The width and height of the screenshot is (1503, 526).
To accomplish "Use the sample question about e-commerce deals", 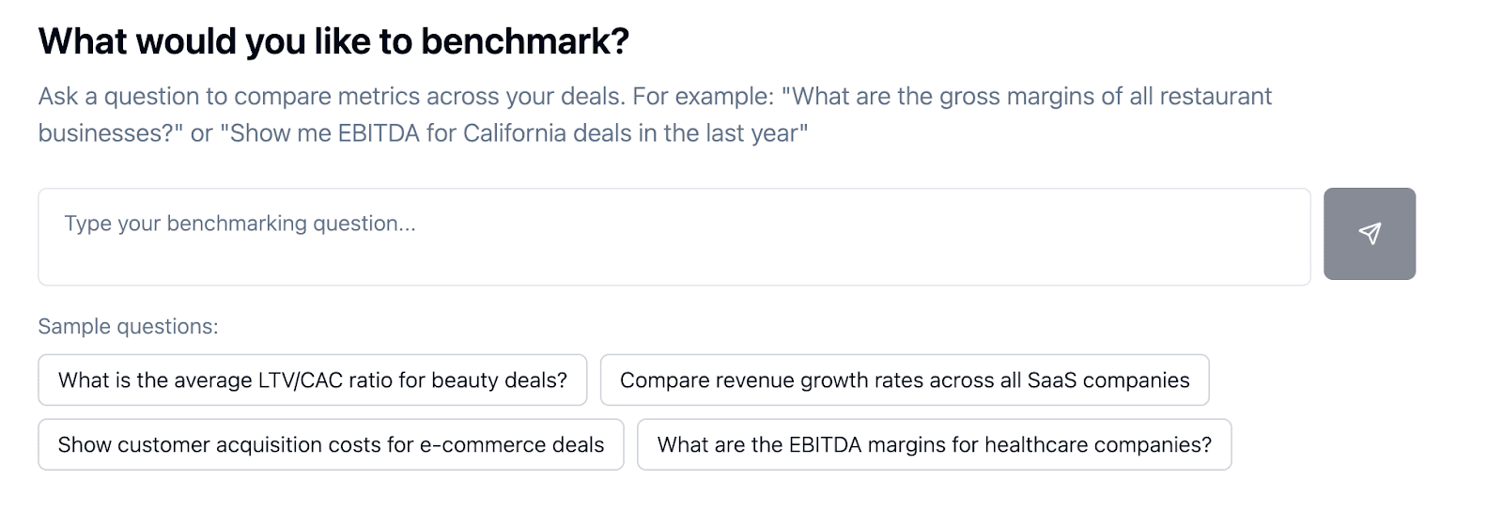I will (x=331, y=444).
